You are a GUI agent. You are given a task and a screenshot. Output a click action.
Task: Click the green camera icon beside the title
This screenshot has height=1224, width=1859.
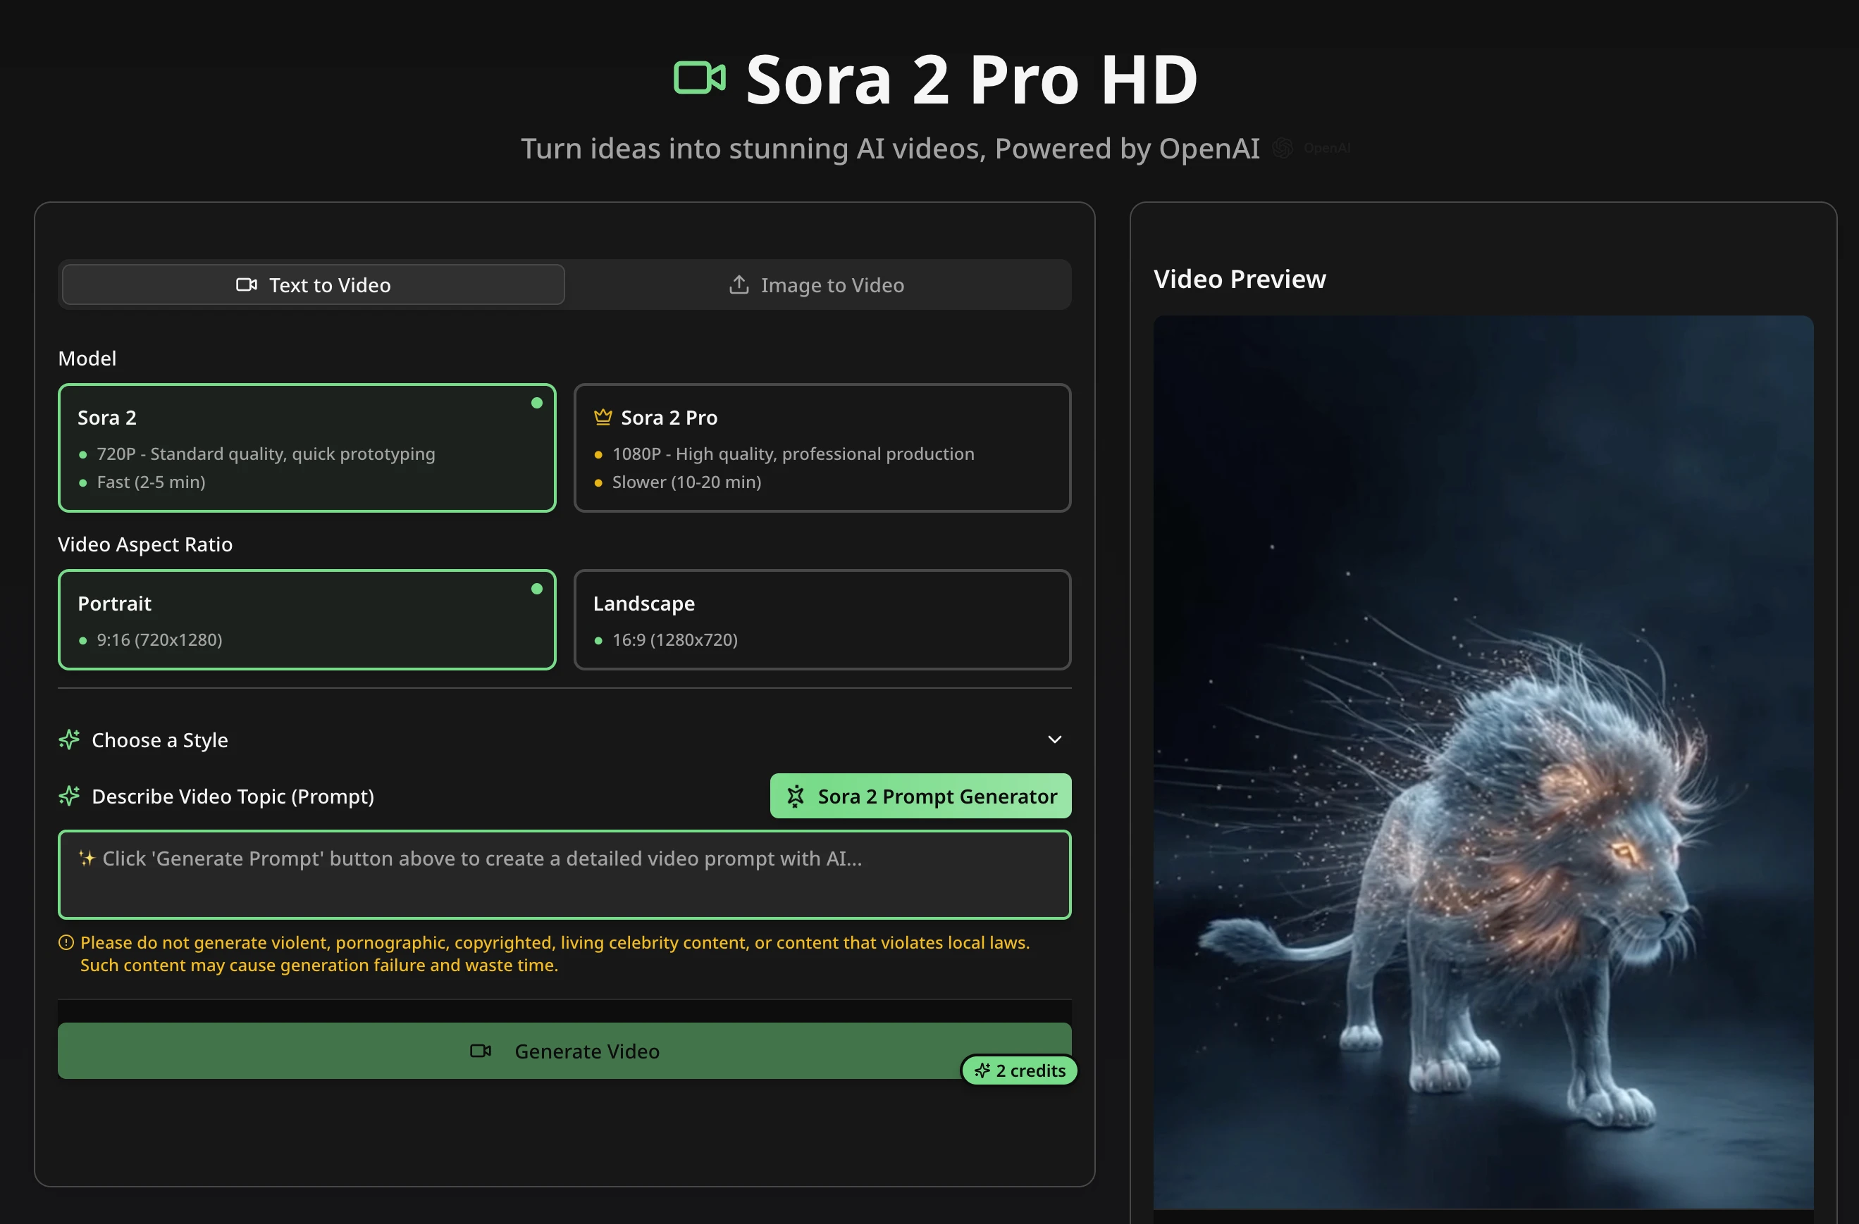[x=699, y=78]
